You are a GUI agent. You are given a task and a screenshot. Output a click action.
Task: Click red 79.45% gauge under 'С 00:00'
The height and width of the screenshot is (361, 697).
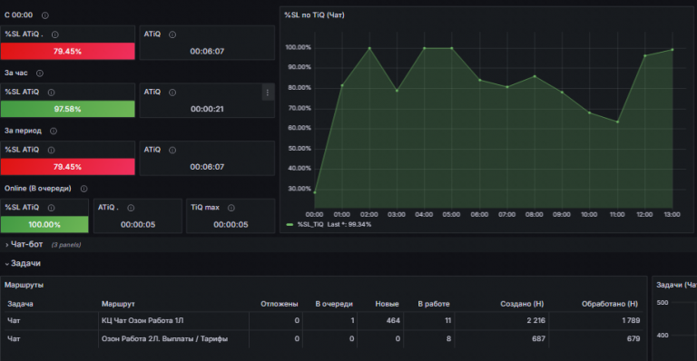67,51
